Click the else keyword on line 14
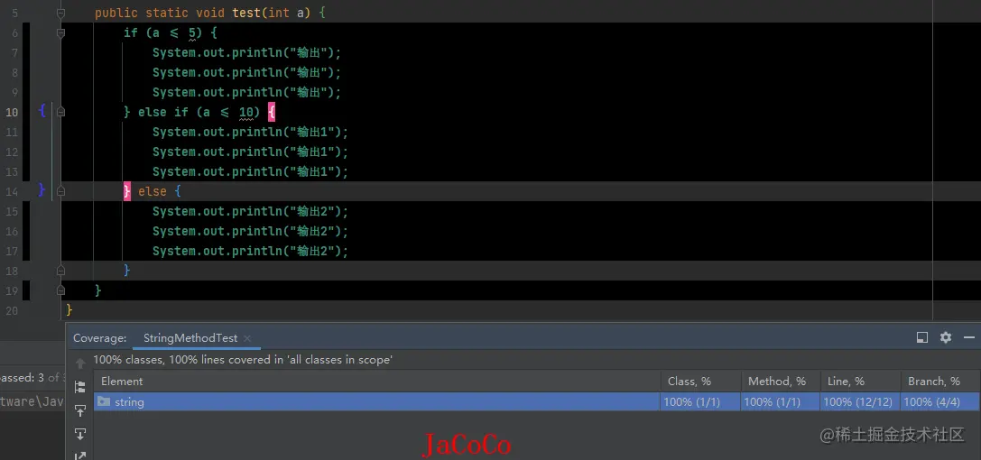Viewport: 981px width, 460px height. click(x=152, y=191)
